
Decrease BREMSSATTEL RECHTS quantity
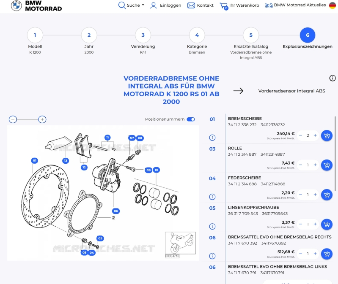point(300,254)
